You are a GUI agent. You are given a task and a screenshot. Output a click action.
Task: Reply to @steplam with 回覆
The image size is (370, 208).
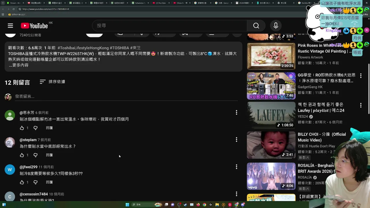tap(49, 155)
